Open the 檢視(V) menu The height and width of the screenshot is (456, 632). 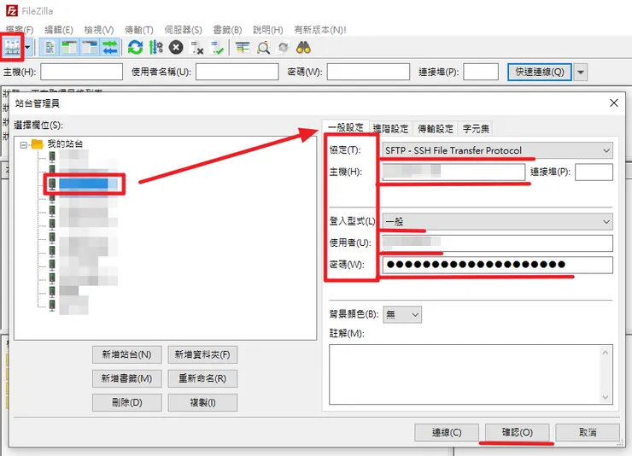[x=99, y=30]
